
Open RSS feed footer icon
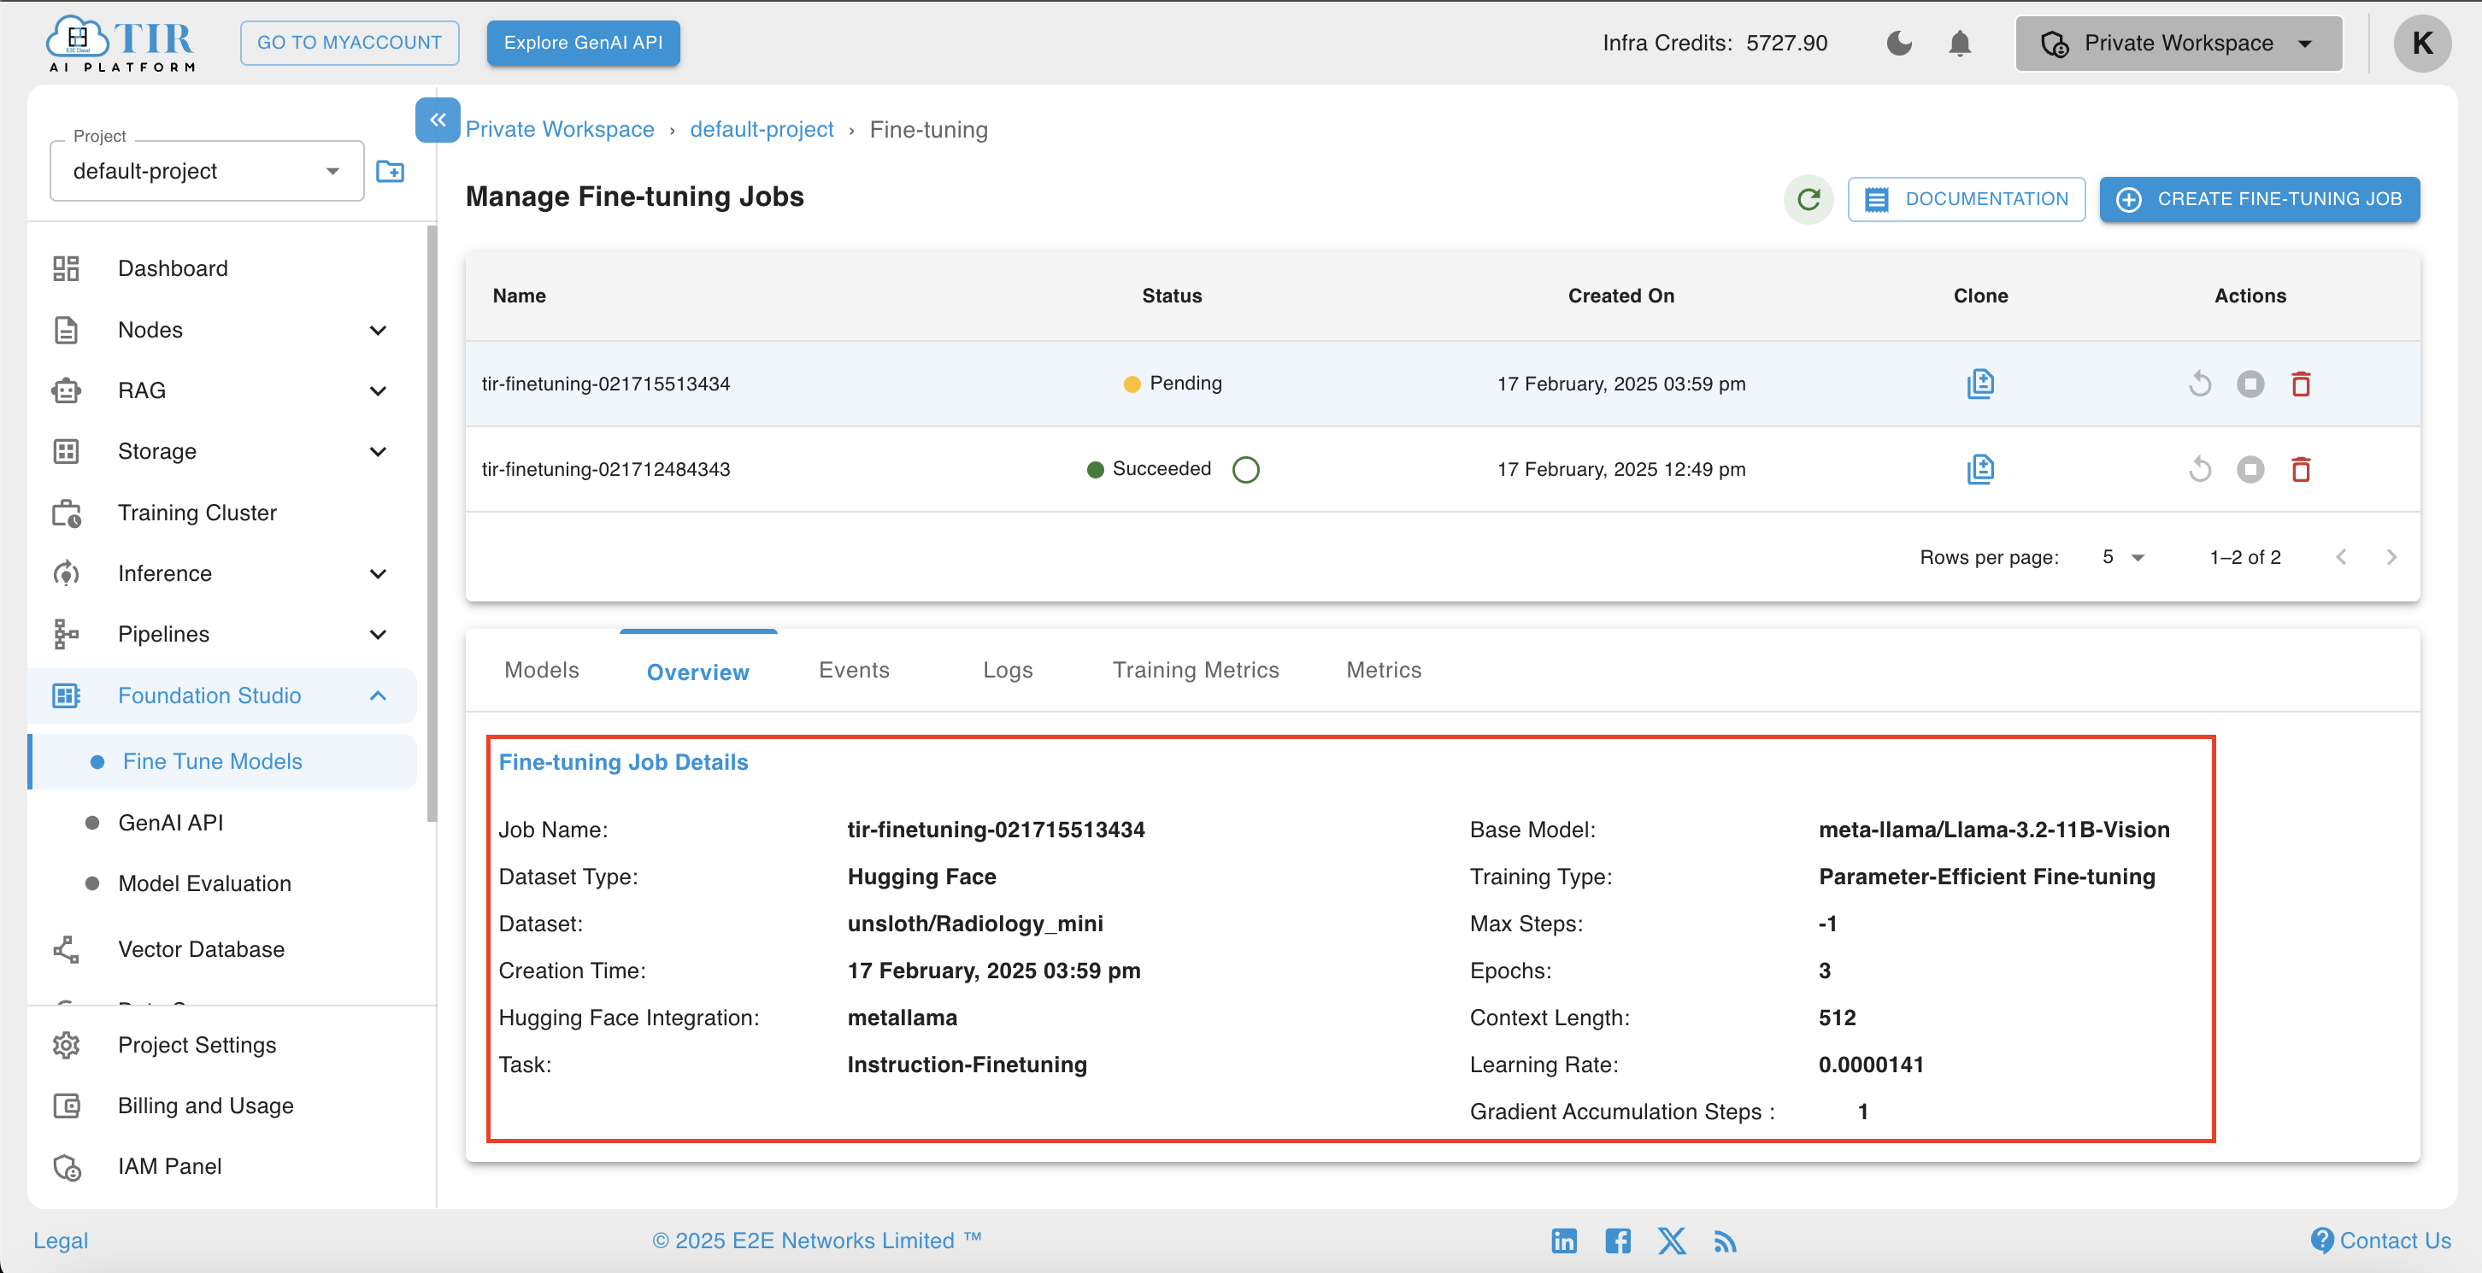pos(1725,1241)
